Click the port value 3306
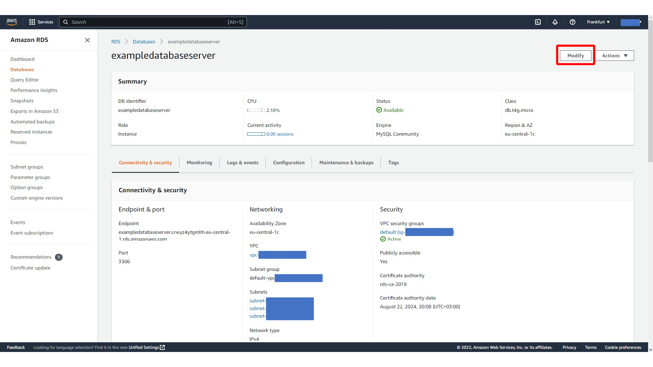This screenshot has height=367, width=653. pos(124,261)
